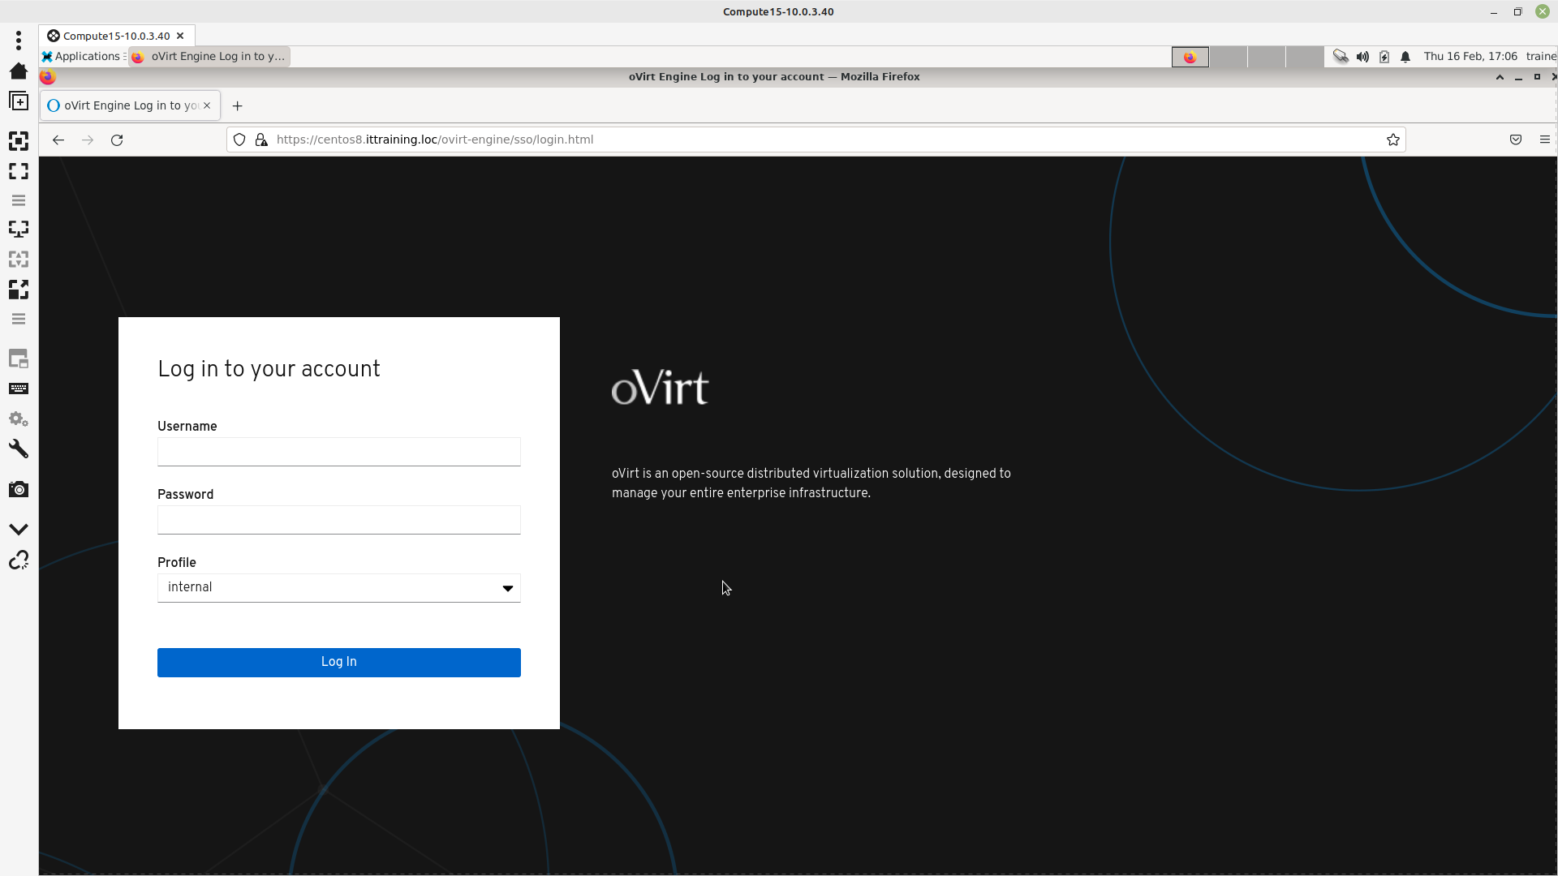
Task: Click the camera screenshot icon in sidebar
Action: pos(18,489)
